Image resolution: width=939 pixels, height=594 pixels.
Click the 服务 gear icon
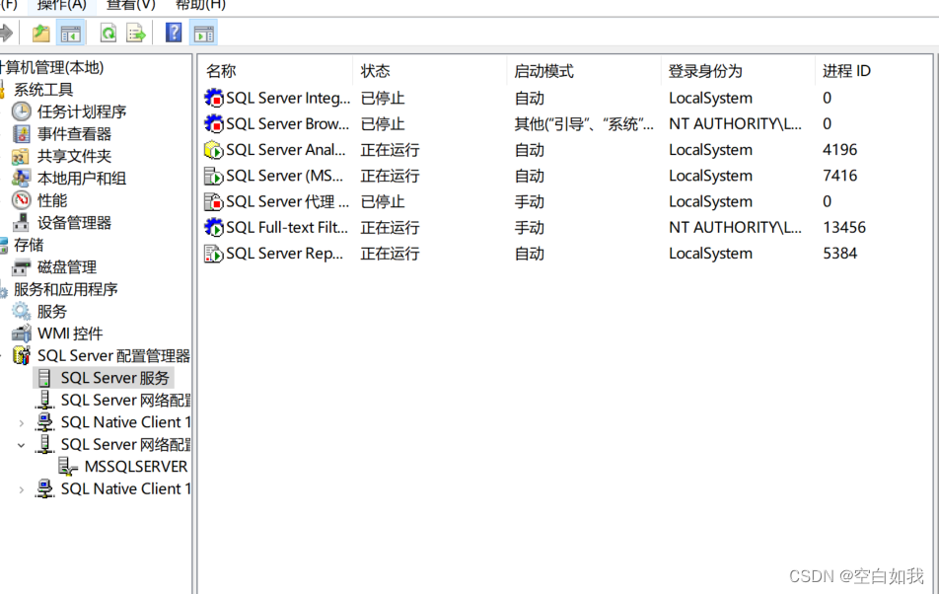21,312
